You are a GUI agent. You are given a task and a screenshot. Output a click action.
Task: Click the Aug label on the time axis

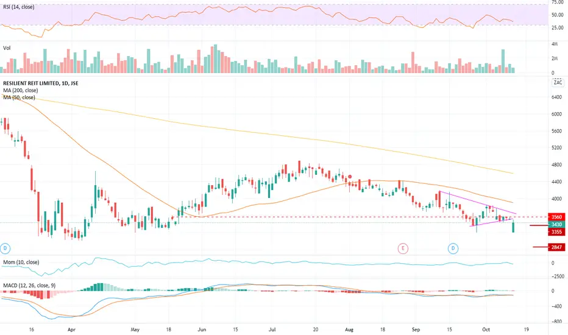[349, 330]
